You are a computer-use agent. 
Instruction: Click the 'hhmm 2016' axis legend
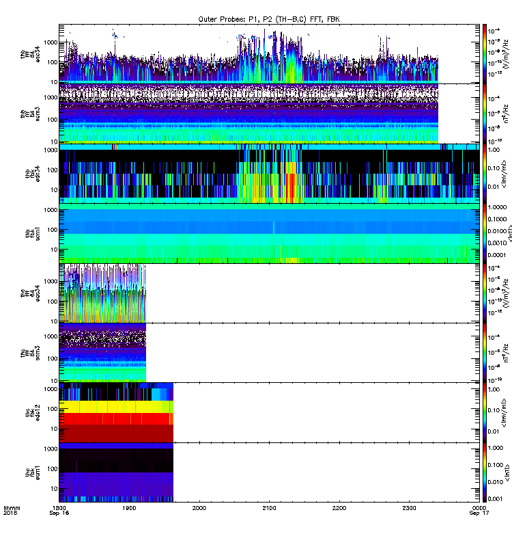click(x=12, y=510)
